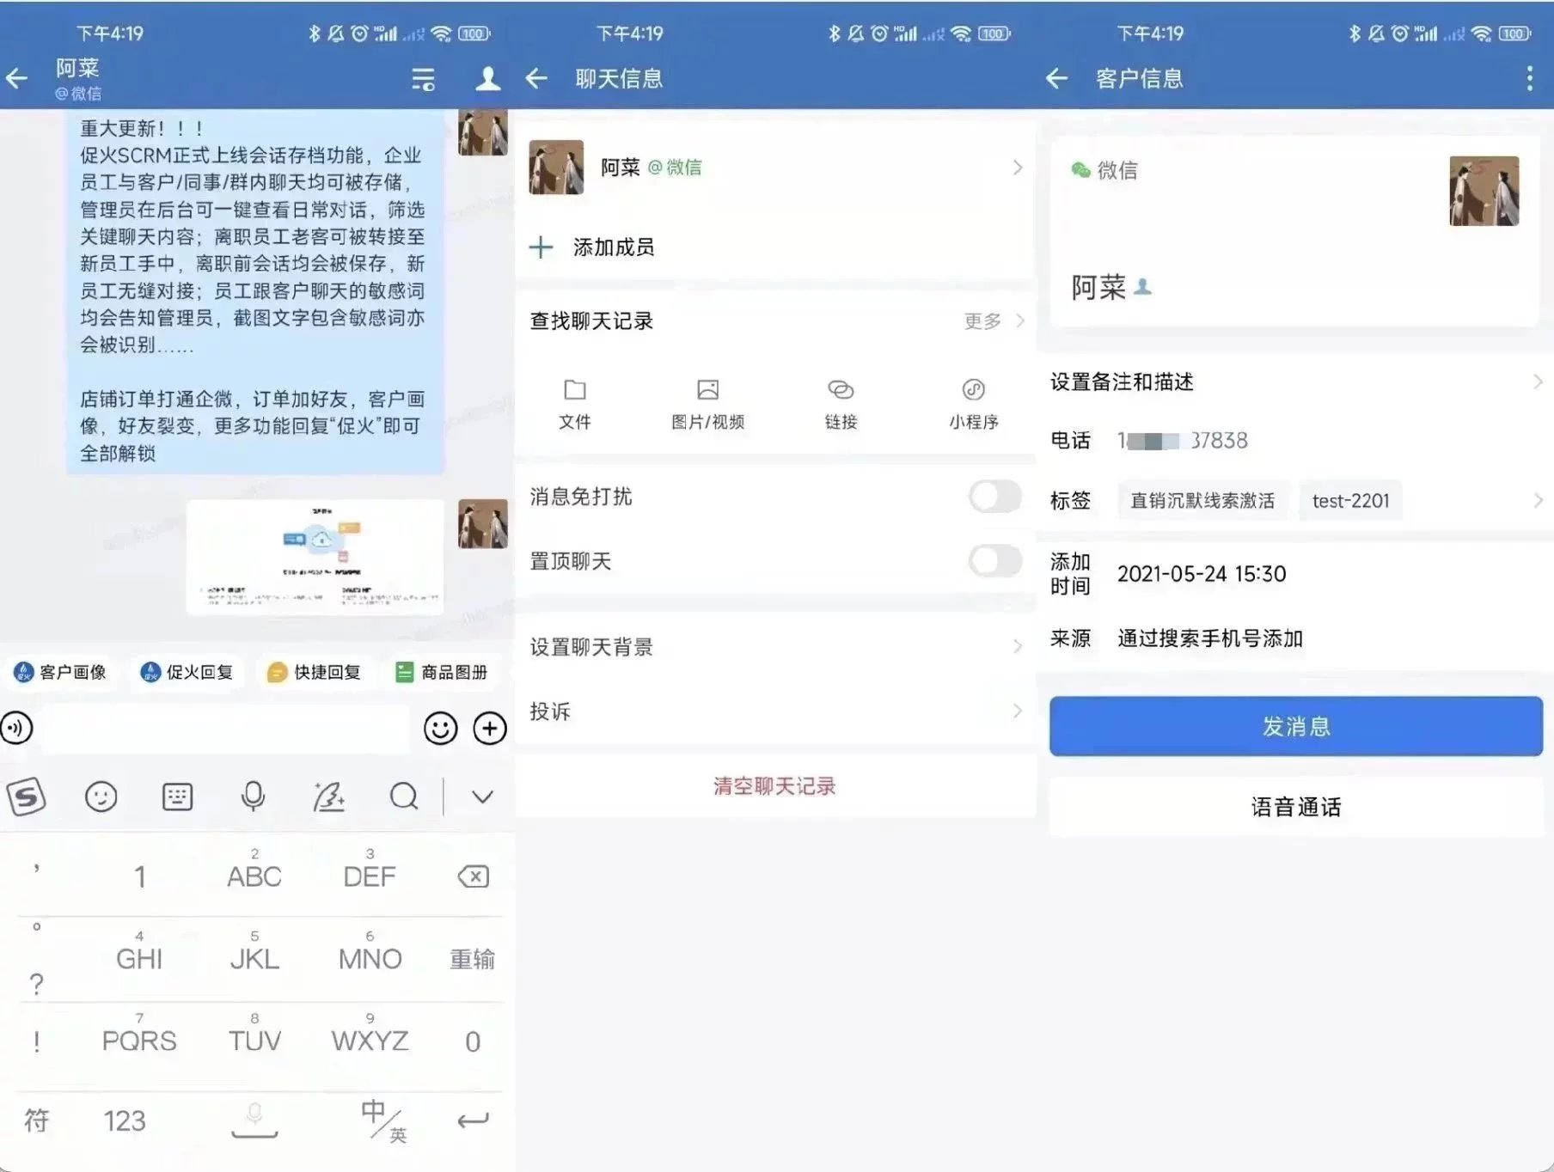The width and height of the screenshot is (1554, 1172).
Task: Tap the 重输 key on keyboard
Action: coord(473,959)
